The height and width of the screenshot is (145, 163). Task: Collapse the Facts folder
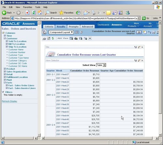tap(5, 82)
